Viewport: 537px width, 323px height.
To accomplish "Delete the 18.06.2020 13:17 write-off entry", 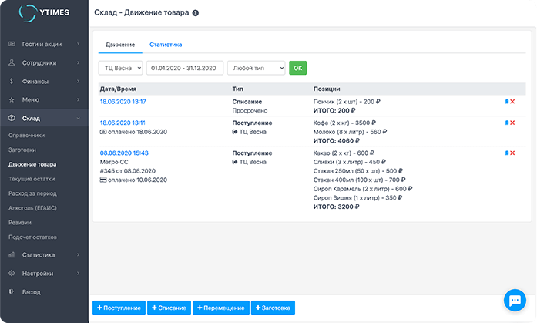I will [x=512, y=102].
